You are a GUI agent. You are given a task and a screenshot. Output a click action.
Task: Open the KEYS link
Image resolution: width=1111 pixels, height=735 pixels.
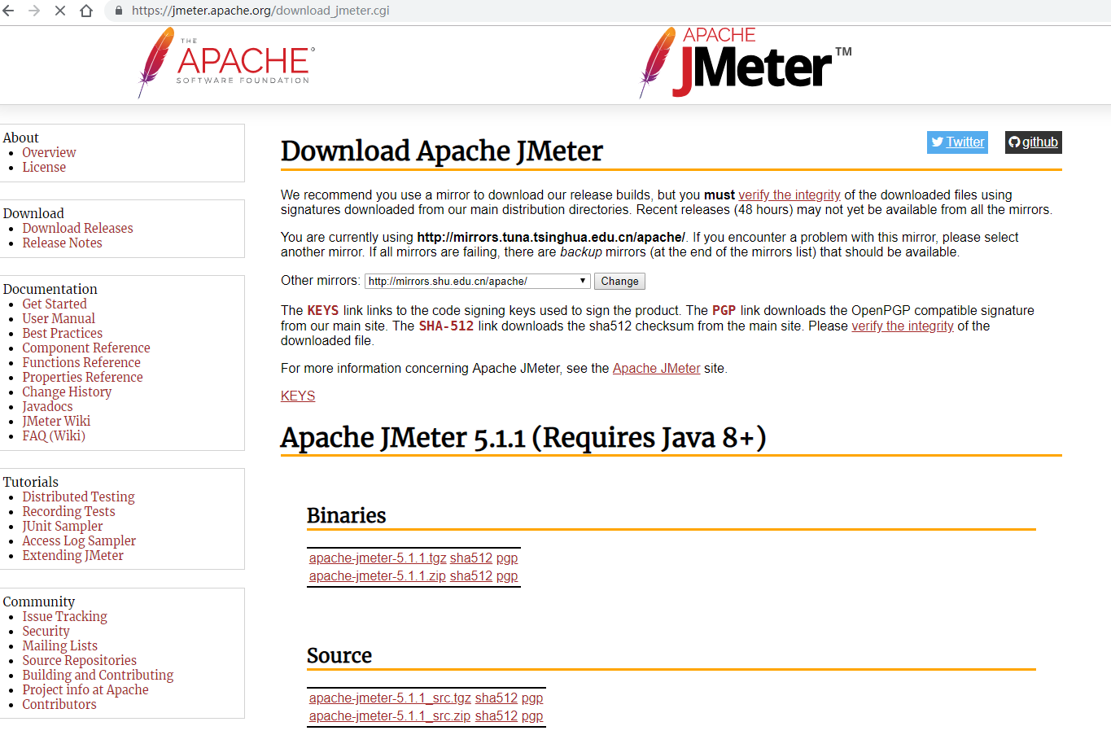298,396
